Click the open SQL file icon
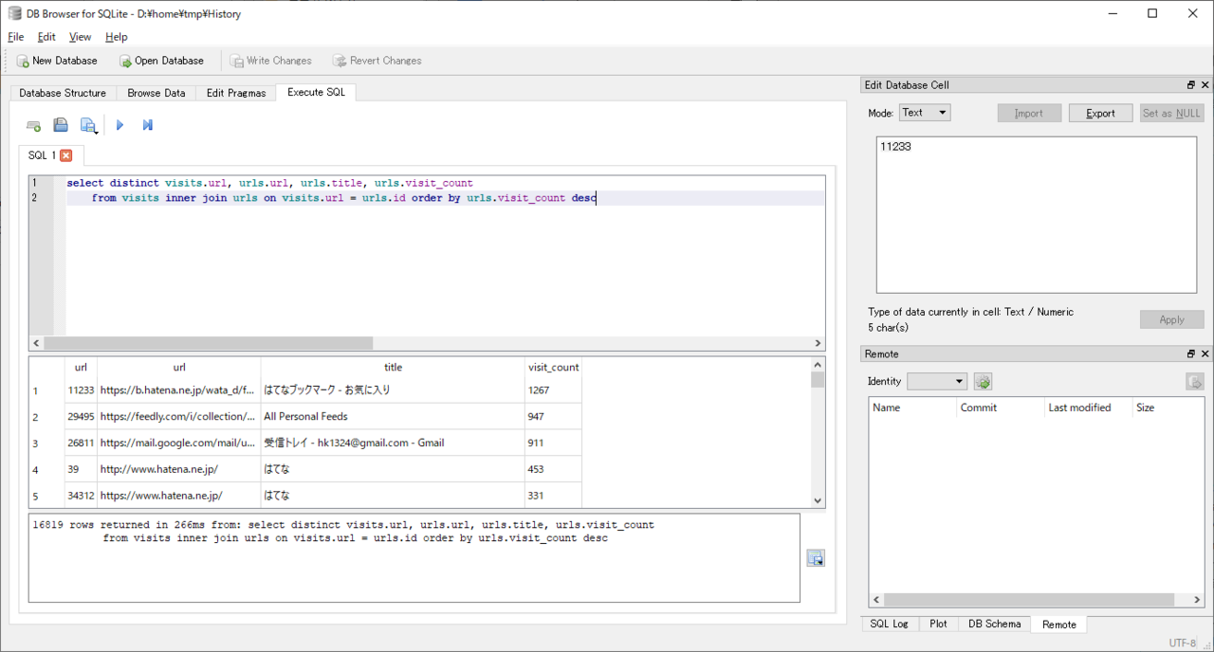Viewport: 1214px width, 652px height. tap(61, 125)
